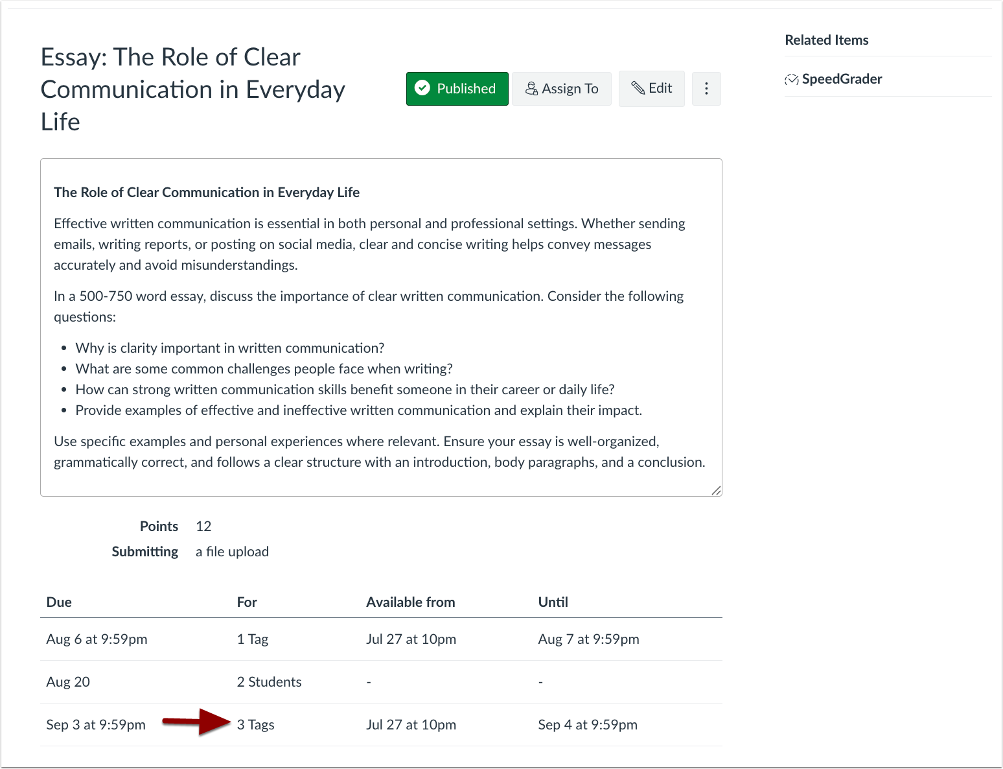The image size is (1003, 769).
Task: Open the Assign To dialog
Action: coord(561,88)
